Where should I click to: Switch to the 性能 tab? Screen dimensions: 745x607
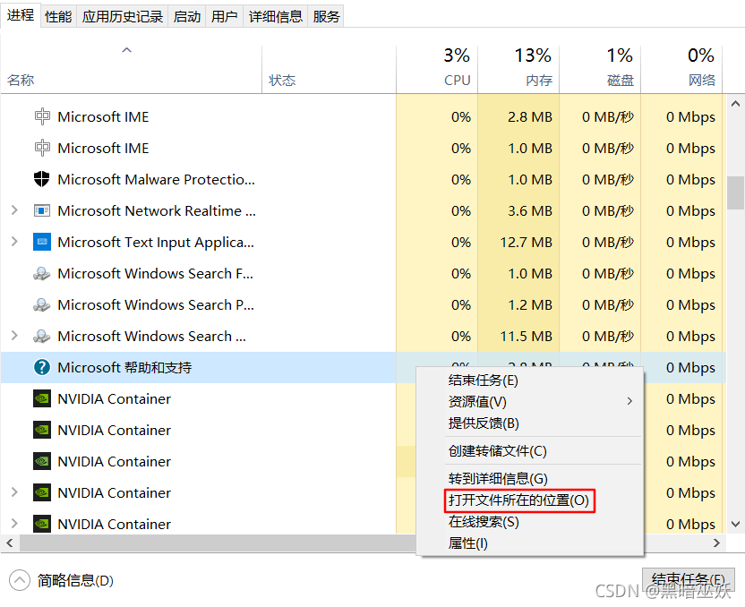[58, 17]
